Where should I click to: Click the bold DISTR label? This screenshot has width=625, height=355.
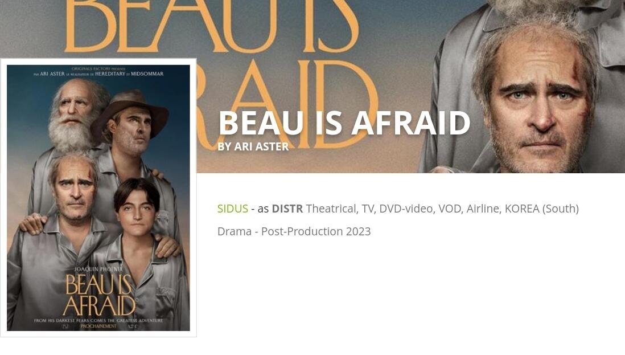click(x=287, y=209)
